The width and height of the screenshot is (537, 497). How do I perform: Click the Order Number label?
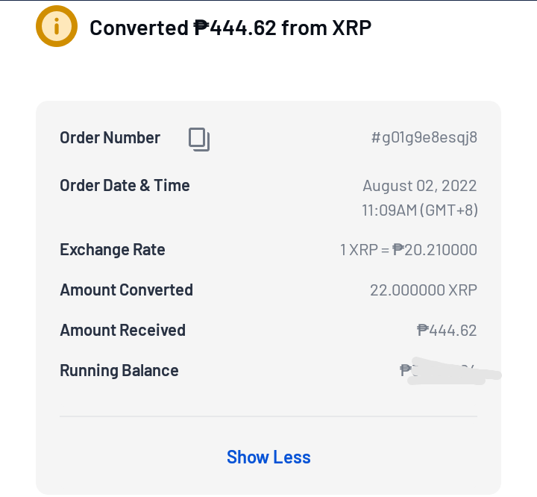tap(110, 137)
